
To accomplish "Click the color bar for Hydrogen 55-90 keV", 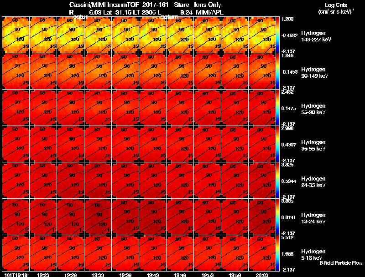I will [x=277, y=108].
